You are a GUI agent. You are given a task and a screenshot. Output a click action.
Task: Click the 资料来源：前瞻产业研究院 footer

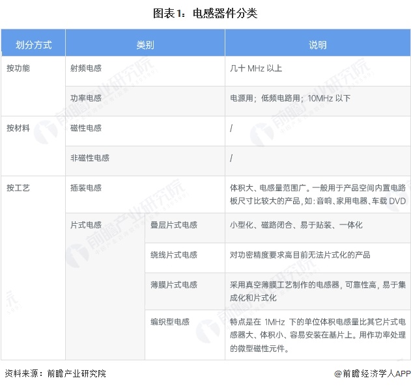pyautogui.click(x=55, y=373)
